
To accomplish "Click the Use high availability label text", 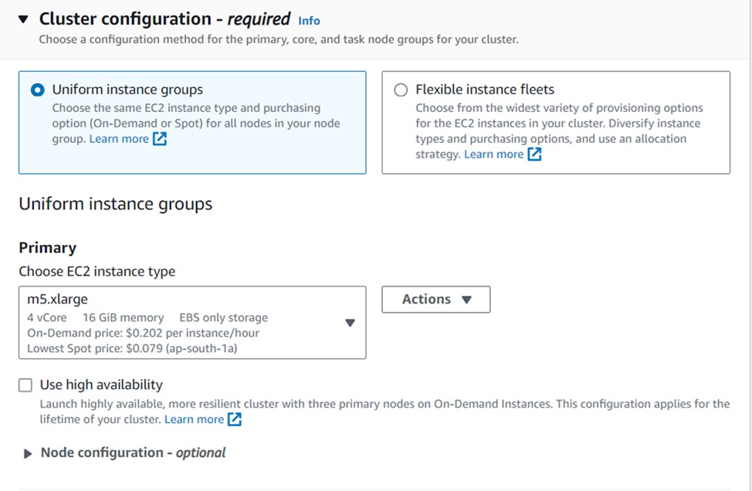I will pyautogui.click(x=101, y=384).
